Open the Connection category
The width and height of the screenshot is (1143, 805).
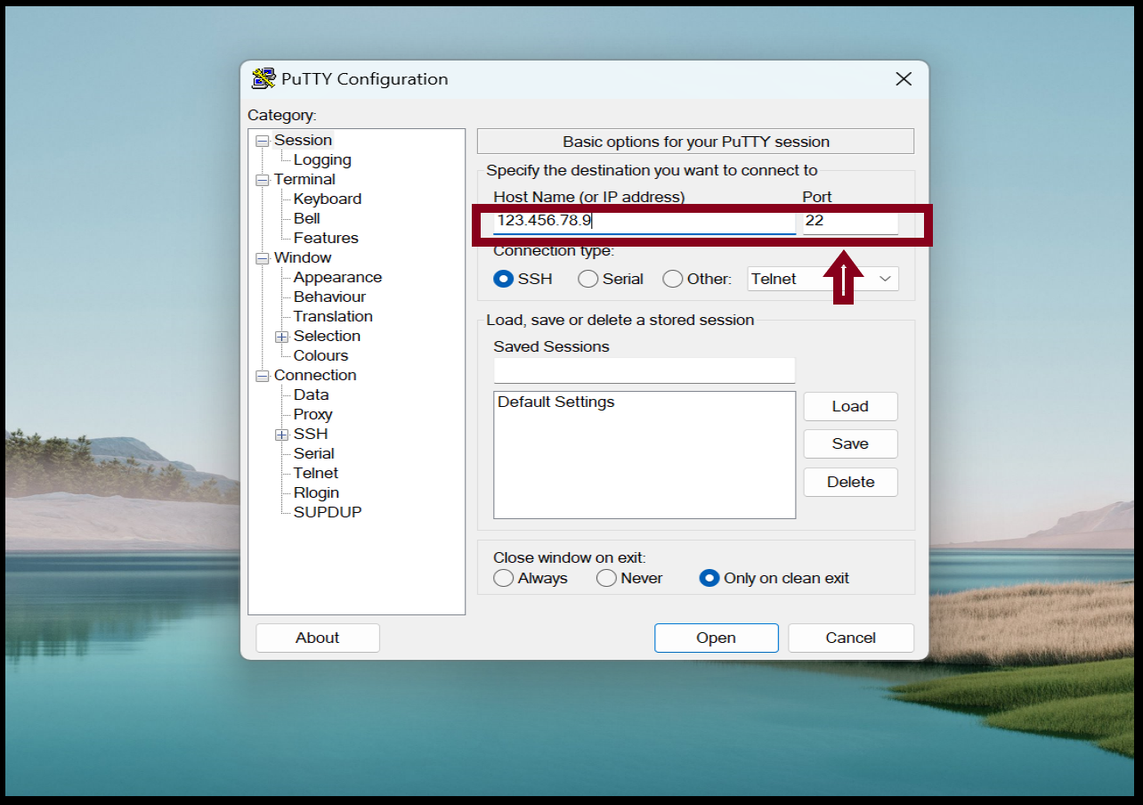coord(315,375)
